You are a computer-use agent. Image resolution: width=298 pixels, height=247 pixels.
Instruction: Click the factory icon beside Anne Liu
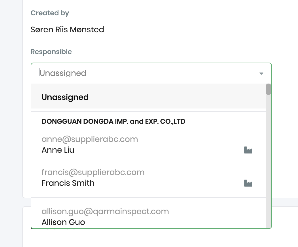click(x=248, y=150)
